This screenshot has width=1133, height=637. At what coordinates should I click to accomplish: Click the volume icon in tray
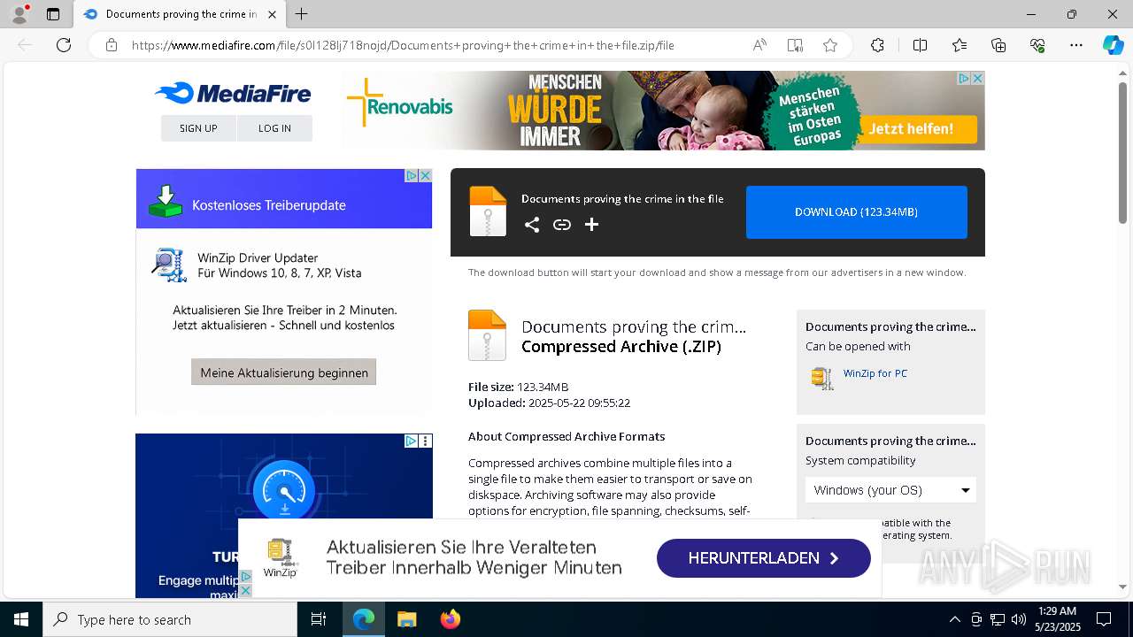[x=1019, y=619]
